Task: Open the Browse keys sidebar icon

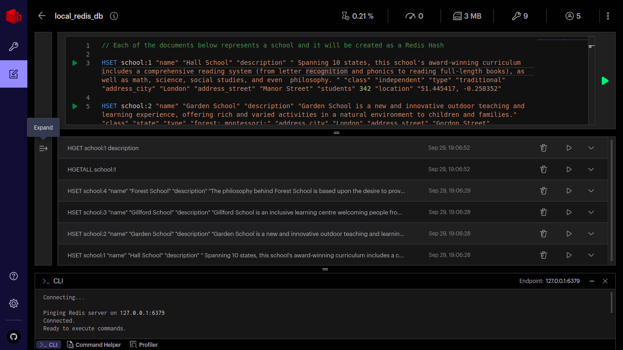Action: click(13, 46)
